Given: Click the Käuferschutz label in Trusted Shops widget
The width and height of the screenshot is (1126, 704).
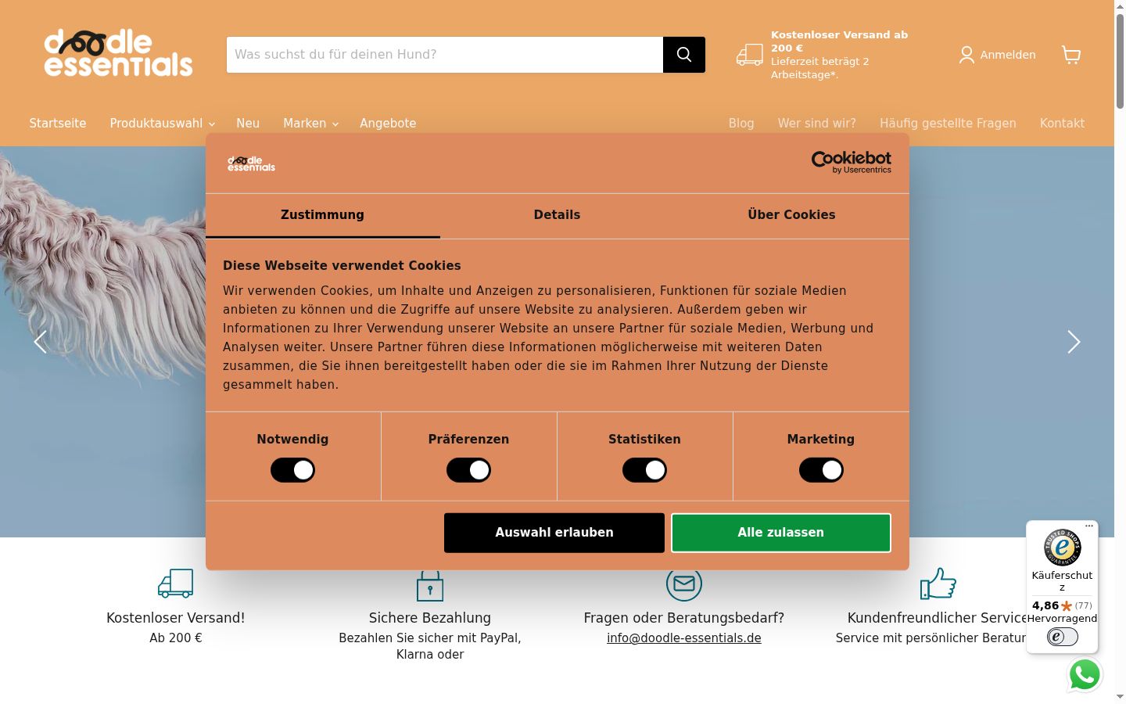Looking at the screenshot, I should point(1062,580).
